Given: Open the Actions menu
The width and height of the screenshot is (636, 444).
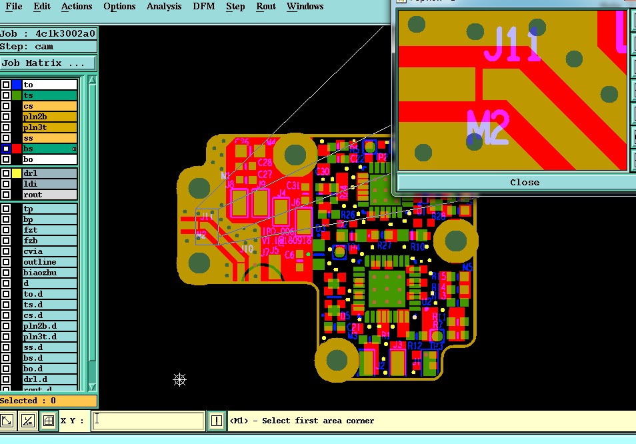Looking at the screenshot, I should pyautogui.click(x=77, y=7).
